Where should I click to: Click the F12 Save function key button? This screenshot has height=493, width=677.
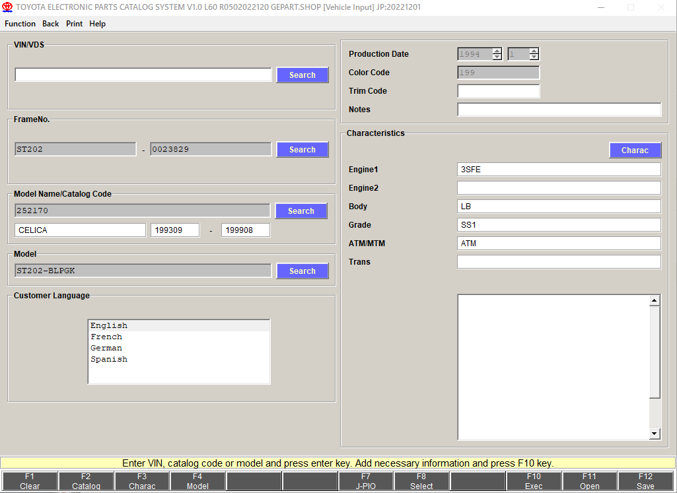[x=645, y=481]
